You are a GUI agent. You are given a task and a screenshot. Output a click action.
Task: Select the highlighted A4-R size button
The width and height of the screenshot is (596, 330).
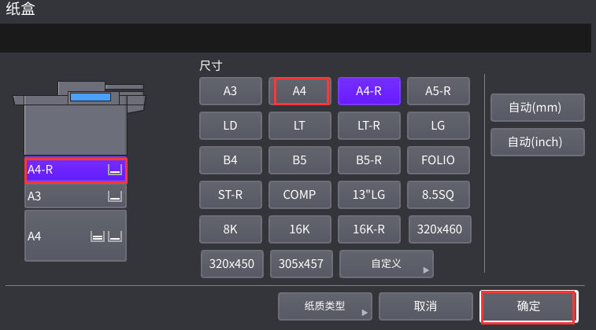coord(368,90)
